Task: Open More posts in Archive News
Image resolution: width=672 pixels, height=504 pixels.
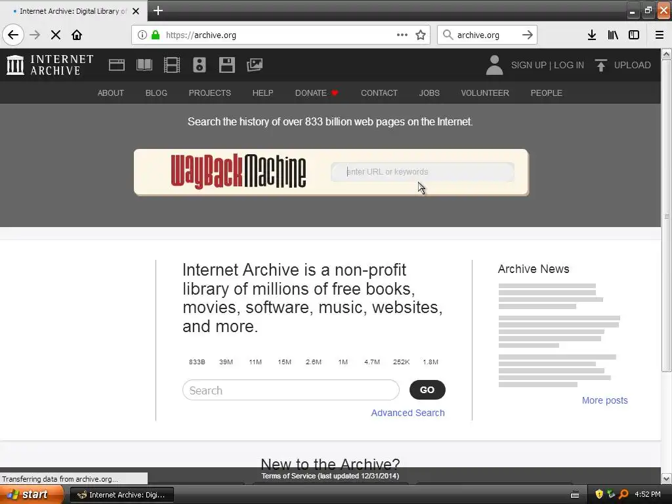Action: tap(604, 400)
